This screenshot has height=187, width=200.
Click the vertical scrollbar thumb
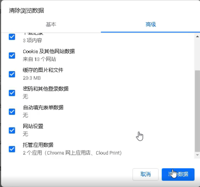[x=197, y=111]
